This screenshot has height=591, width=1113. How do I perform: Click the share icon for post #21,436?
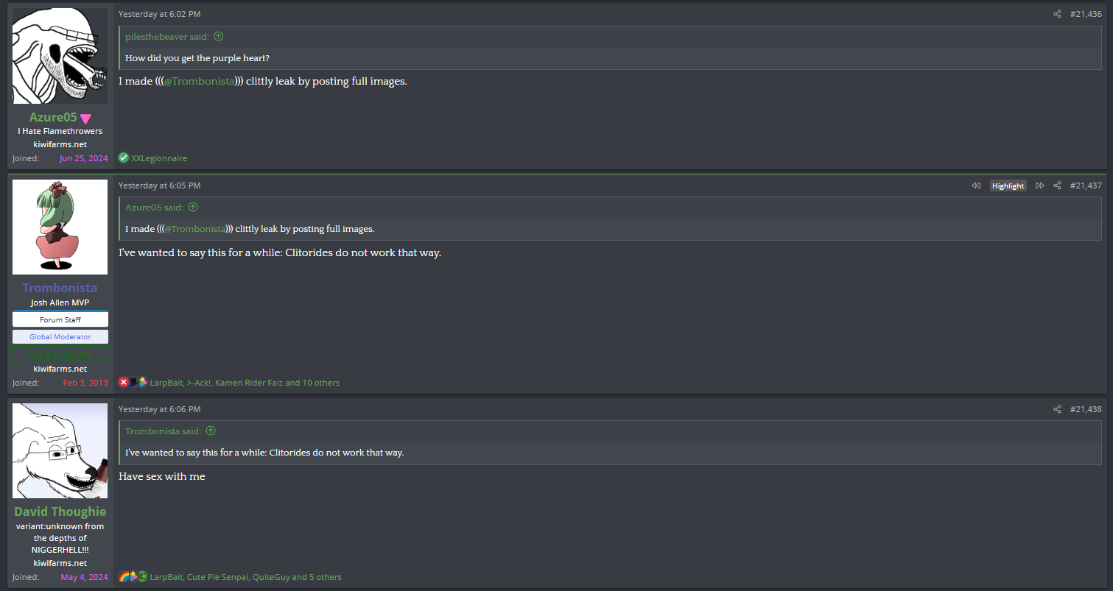click(x=1057, y=14)
